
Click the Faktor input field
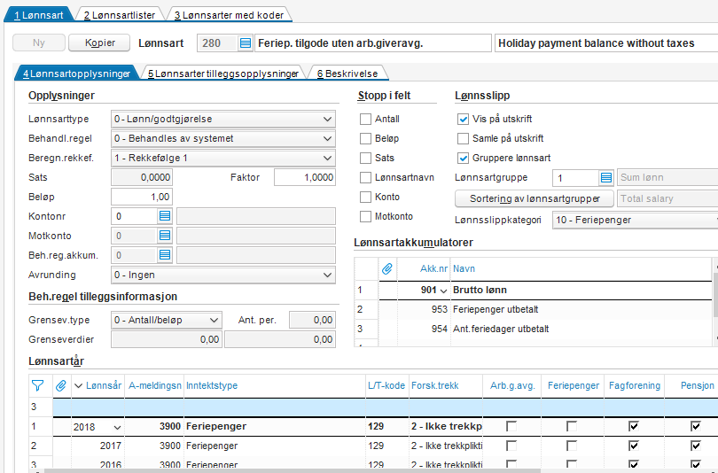[x=305, y=177]
